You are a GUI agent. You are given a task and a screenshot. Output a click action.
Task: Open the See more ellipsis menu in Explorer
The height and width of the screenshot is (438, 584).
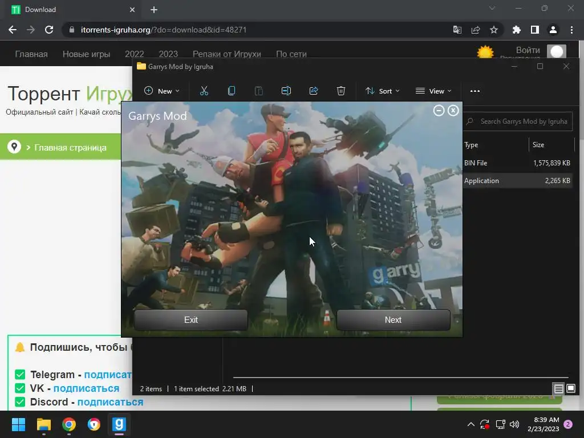tap(475, 91)
